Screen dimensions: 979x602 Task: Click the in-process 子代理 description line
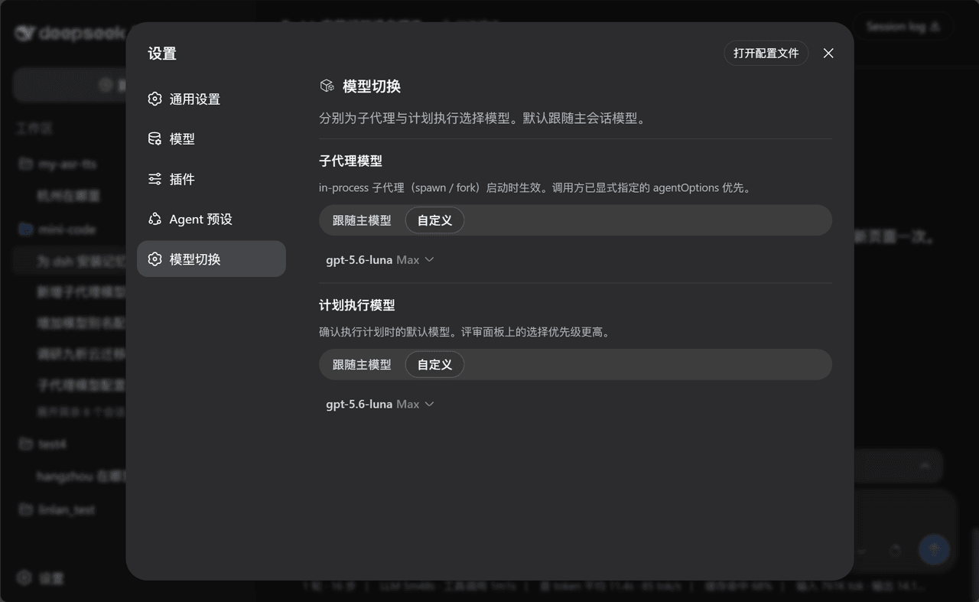tap(535, 187)
